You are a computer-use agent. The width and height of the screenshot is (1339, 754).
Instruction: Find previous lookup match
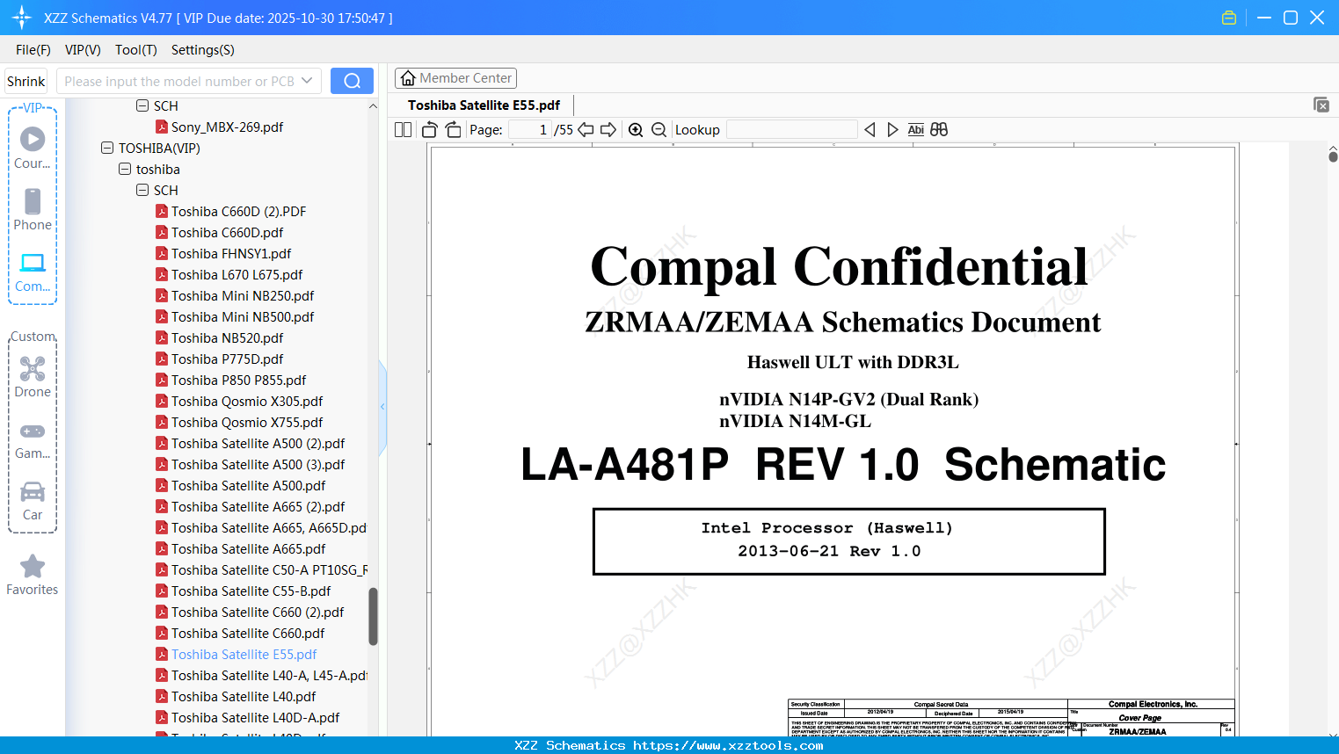tap(870, 130)
